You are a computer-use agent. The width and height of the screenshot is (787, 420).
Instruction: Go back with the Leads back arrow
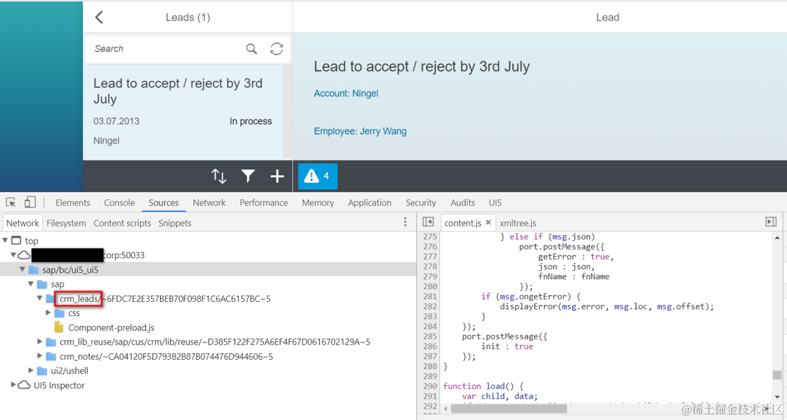click(x=99, y=17)
